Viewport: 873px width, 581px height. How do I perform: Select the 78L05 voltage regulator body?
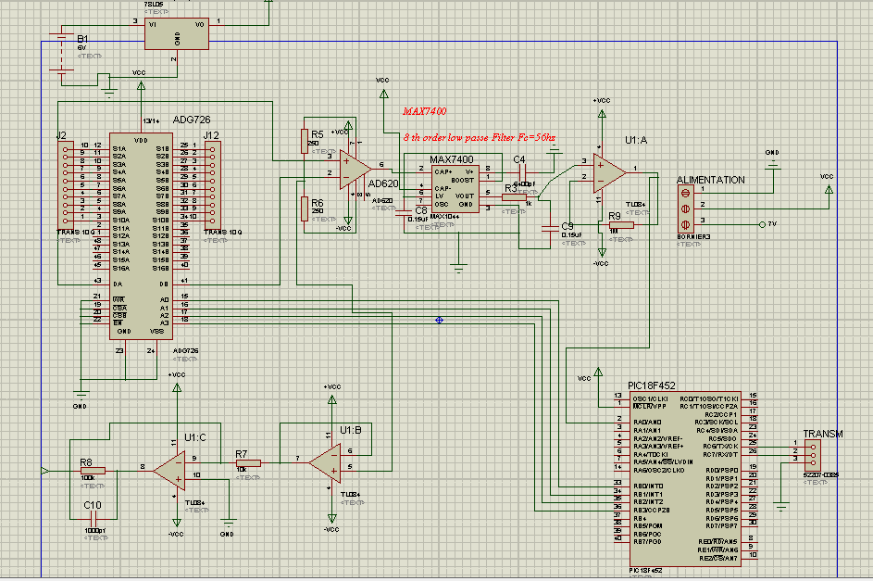click(x=177, y=33)
